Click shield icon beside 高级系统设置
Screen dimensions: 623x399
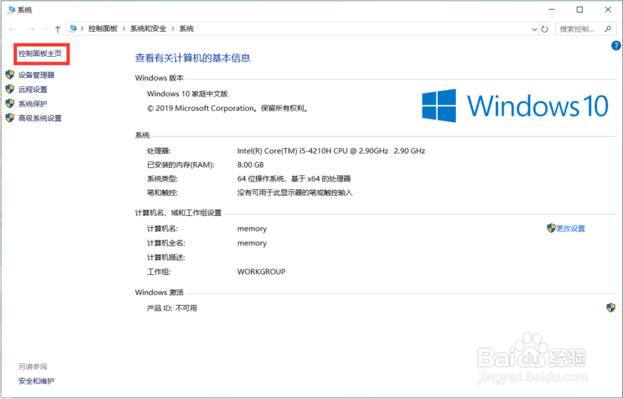click(10, 118)
